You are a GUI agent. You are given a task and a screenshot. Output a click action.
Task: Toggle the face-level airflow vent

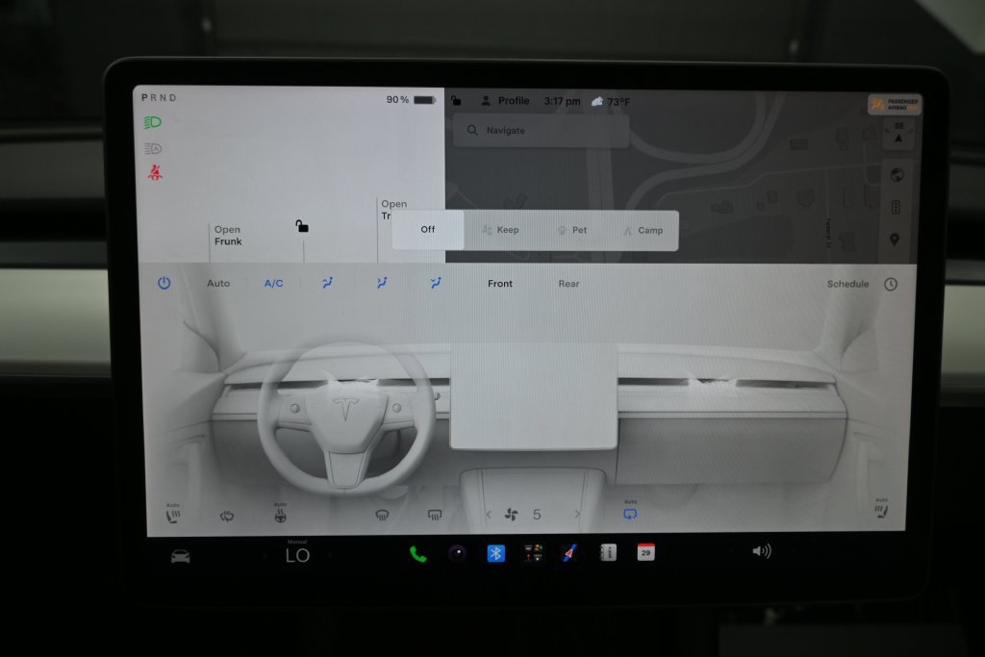pyautogui.click(x=327, y=283)
